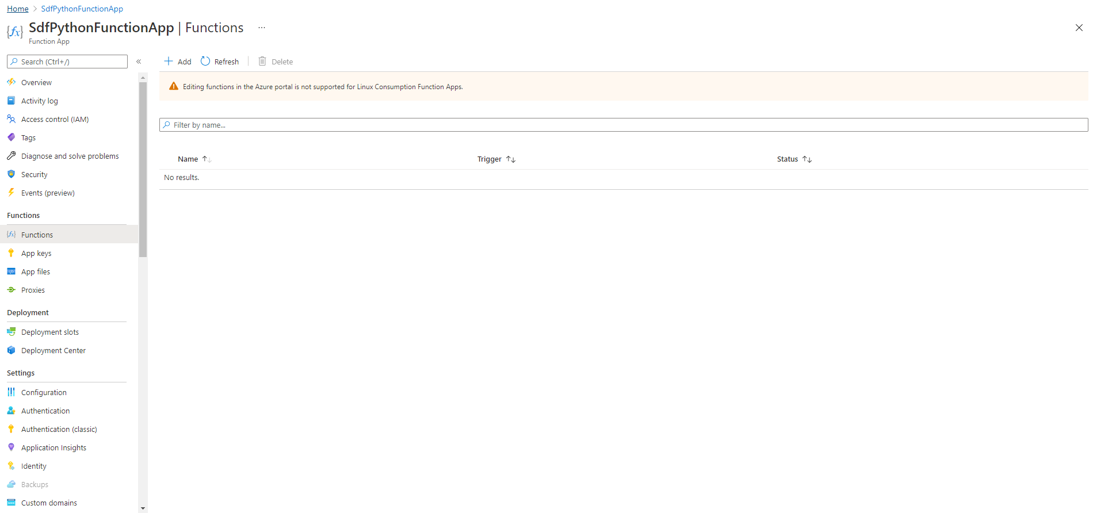Go to Home breadcrumb link

pos(18,9)
